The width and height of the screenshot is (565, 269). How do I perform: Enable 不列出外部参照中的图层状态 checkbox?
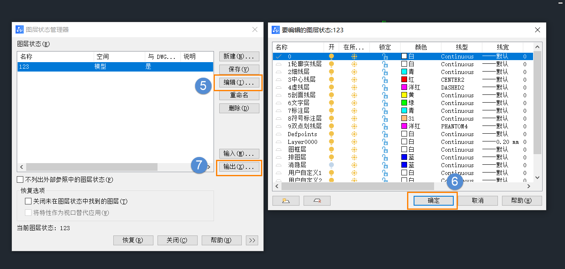pyautogui.click(x=20, y=179)
